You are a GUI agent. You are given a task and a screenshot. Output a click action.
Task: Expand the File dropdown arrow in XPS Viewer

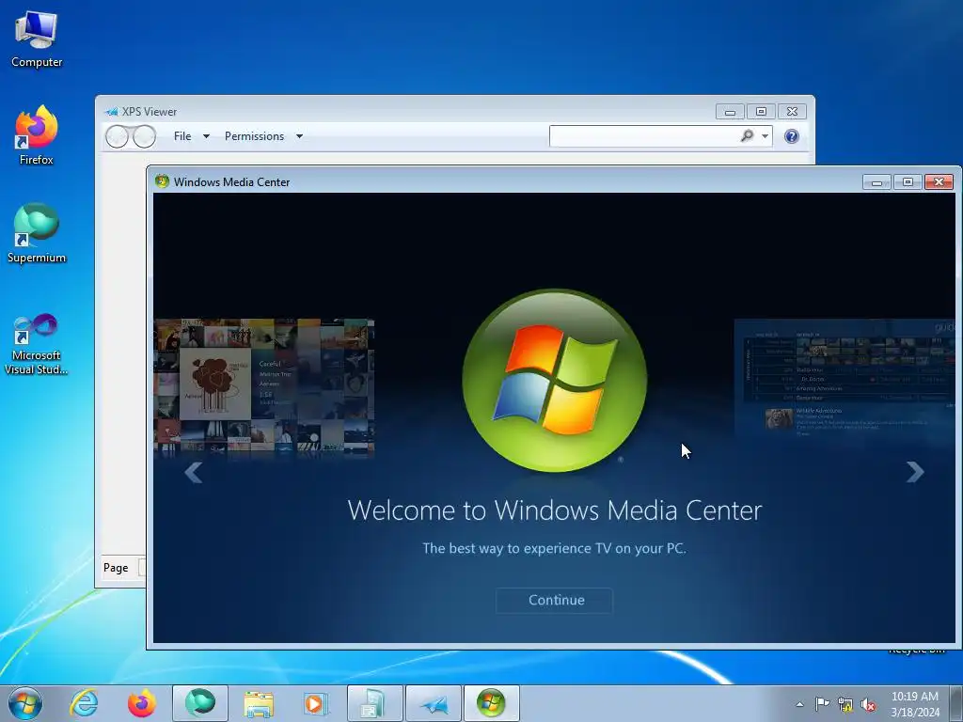206,136
